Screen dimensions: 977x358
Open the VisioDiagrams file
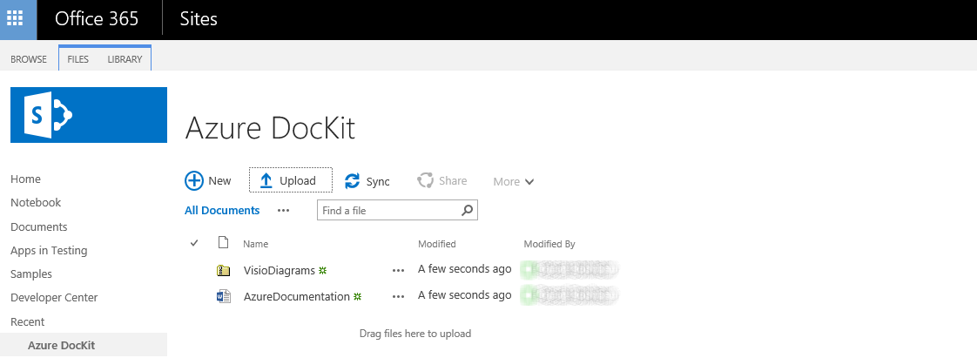280,271
